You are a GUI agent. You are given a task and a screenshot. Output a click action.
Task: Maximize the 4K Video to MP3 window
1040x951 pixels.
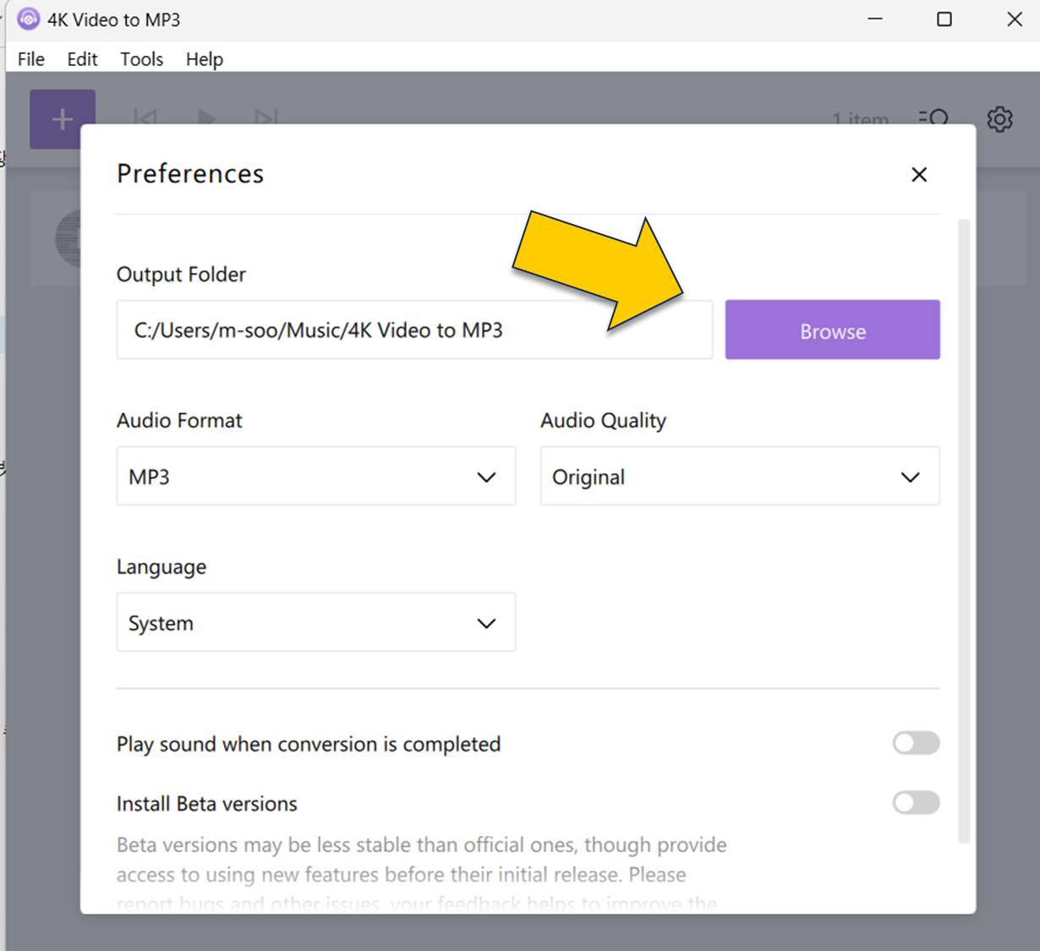pyautogui.click(x=944, y=19)
